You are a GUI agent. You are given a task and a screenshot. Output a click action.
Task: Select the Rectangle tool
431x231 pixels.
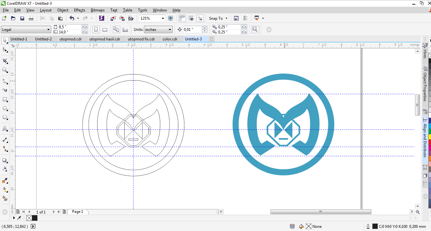point(5,100)
